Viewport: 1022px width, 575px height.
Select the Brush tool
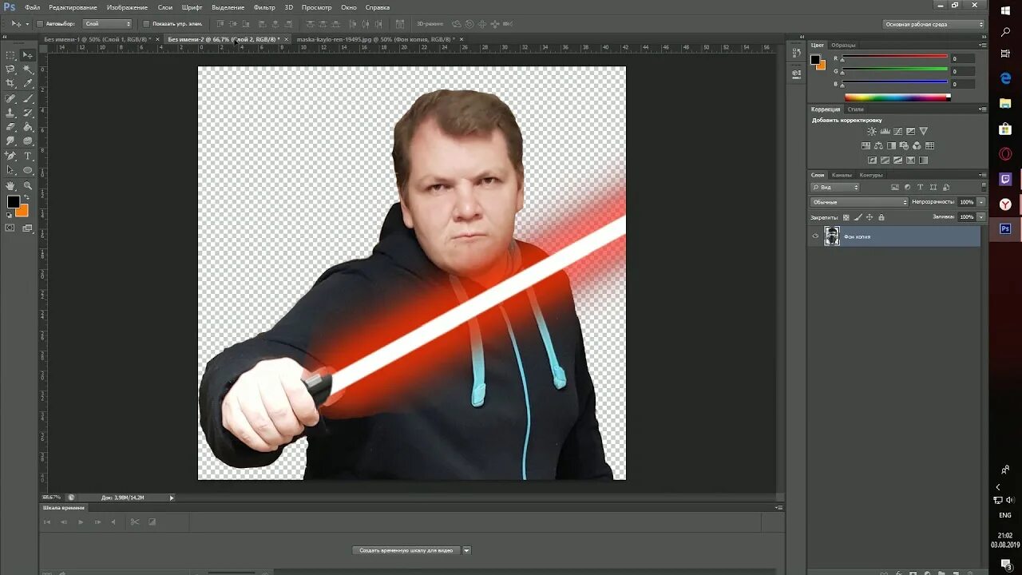click(x=28, y=99)
